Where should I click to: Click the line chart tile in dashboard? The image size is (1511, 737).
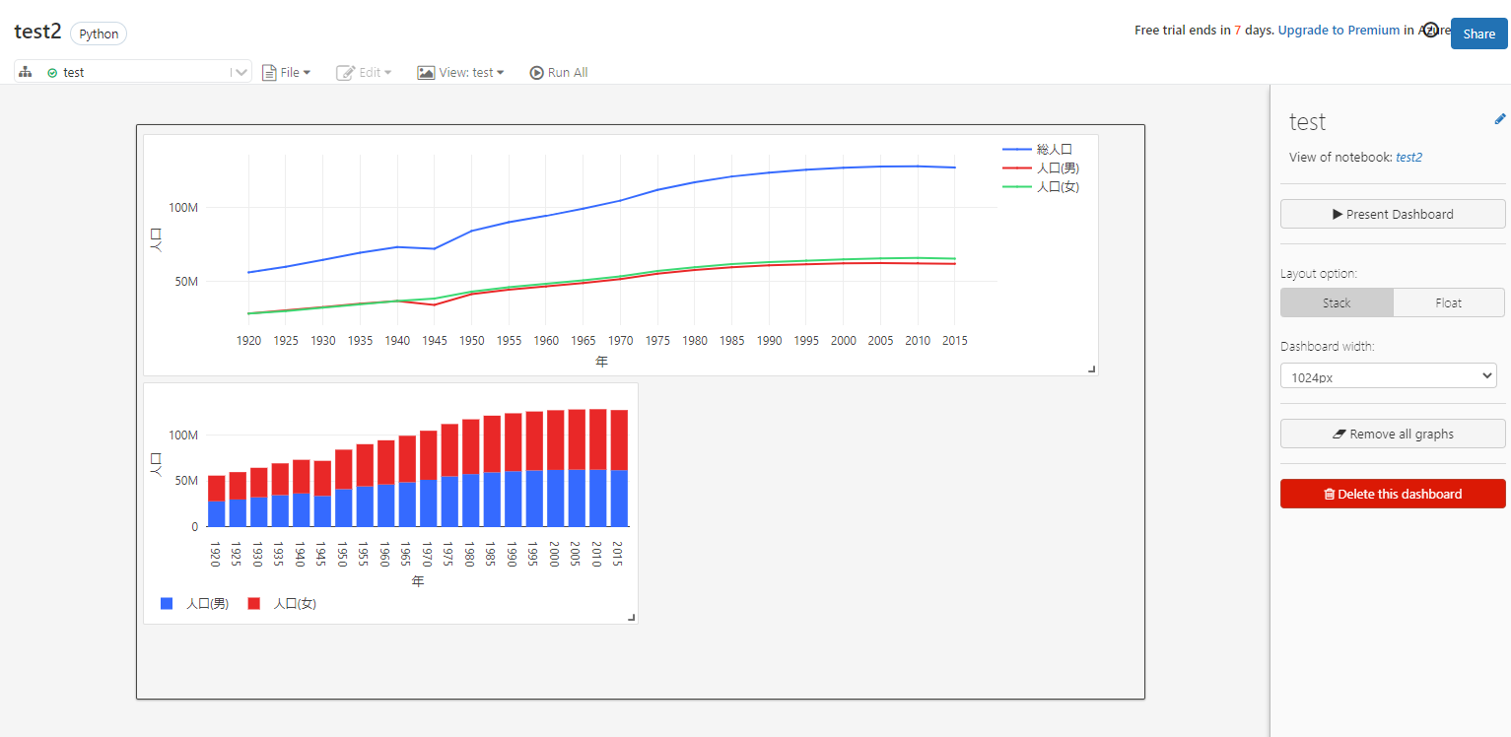coord(621,255)
